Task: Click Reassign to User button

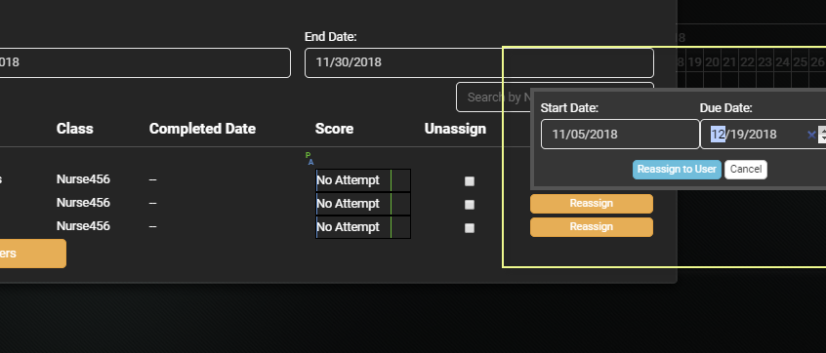Action: 677,170
